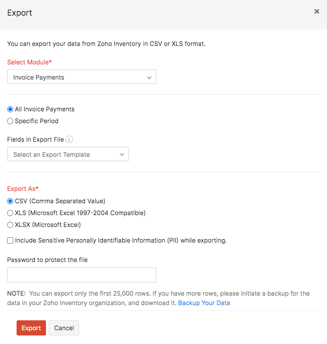Choose the Specific Period radio option

click(10, 121)
